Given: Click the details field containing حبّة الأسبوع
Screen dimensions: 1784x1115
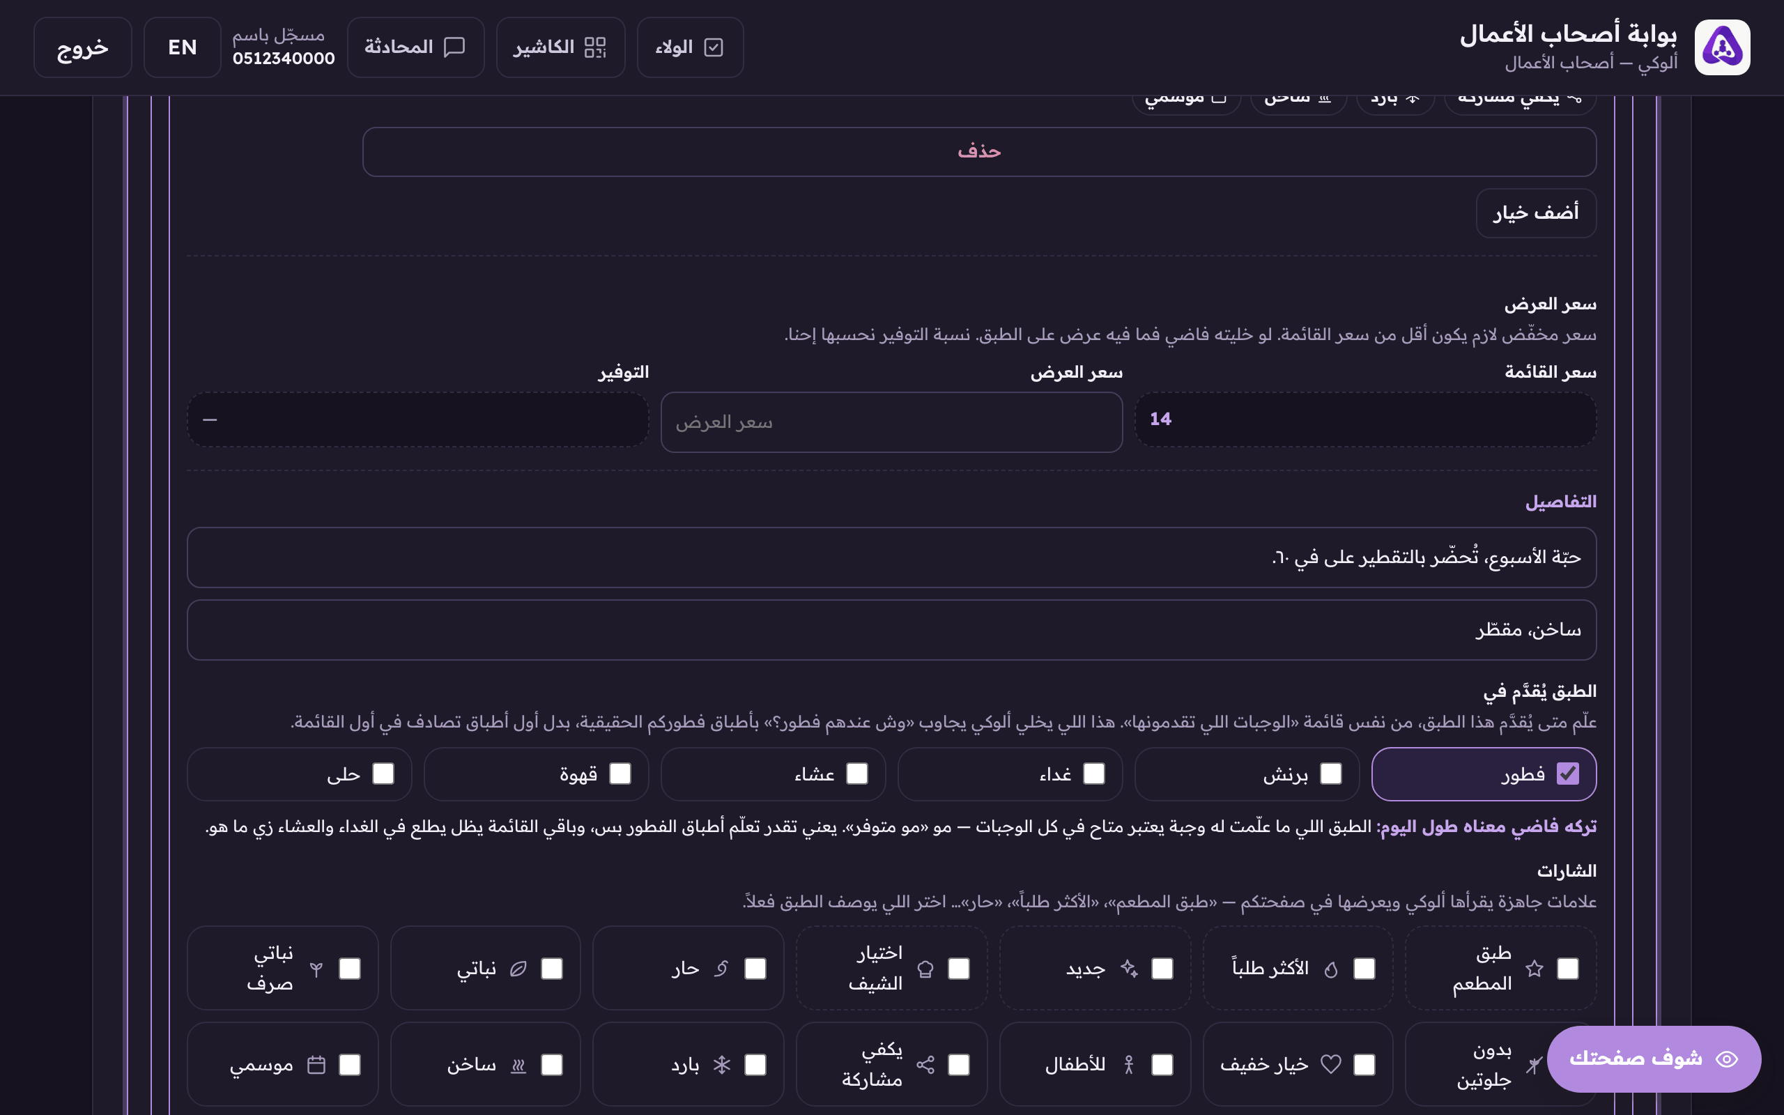Looking at the screenshot, I should (x=891, y=557).
